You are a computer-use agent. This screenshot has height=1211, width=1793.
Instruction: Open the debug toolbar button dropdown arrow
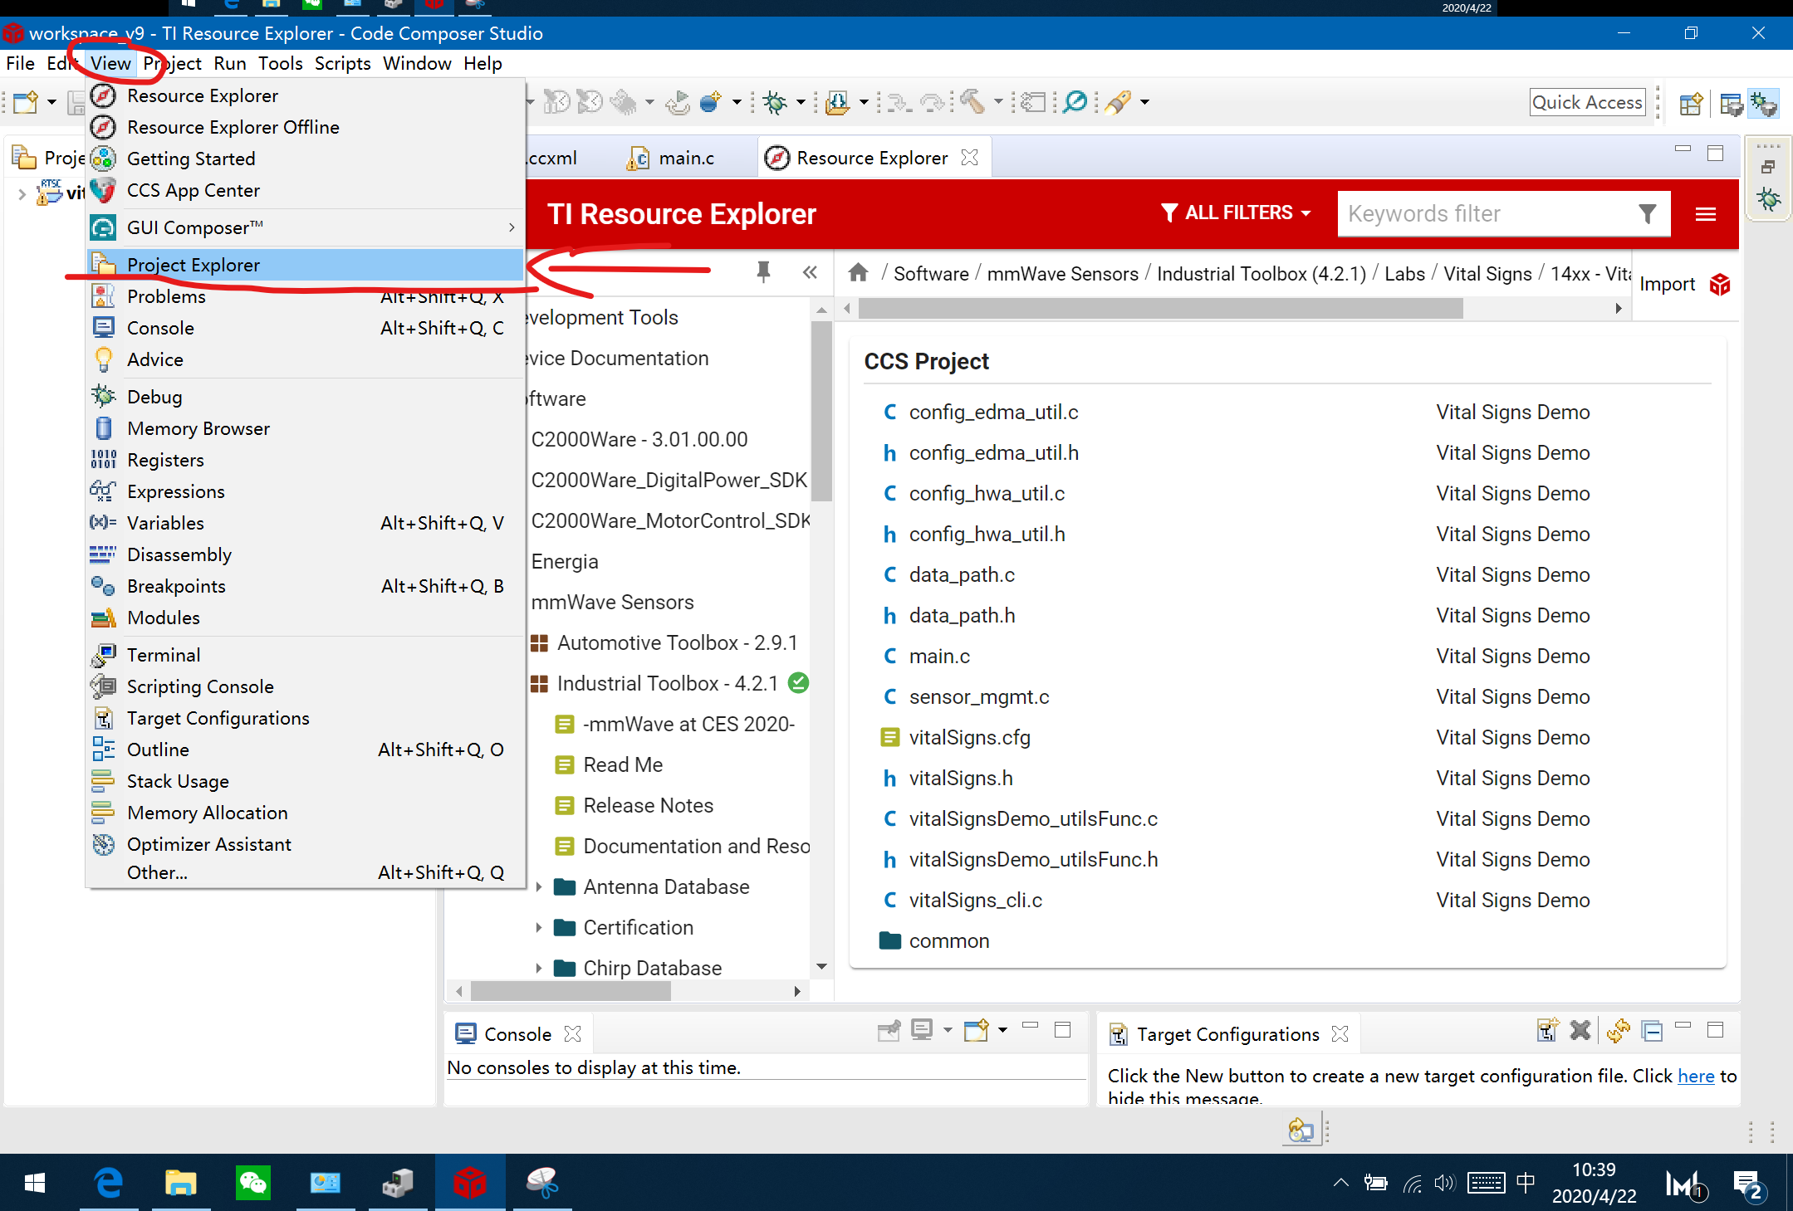point(801,102)
